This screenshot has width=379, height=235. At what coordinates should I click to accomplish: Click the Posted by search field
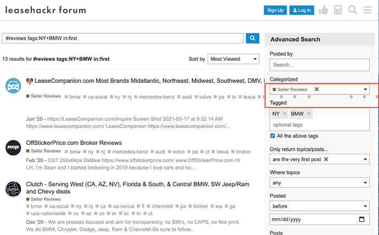(320, 65)
